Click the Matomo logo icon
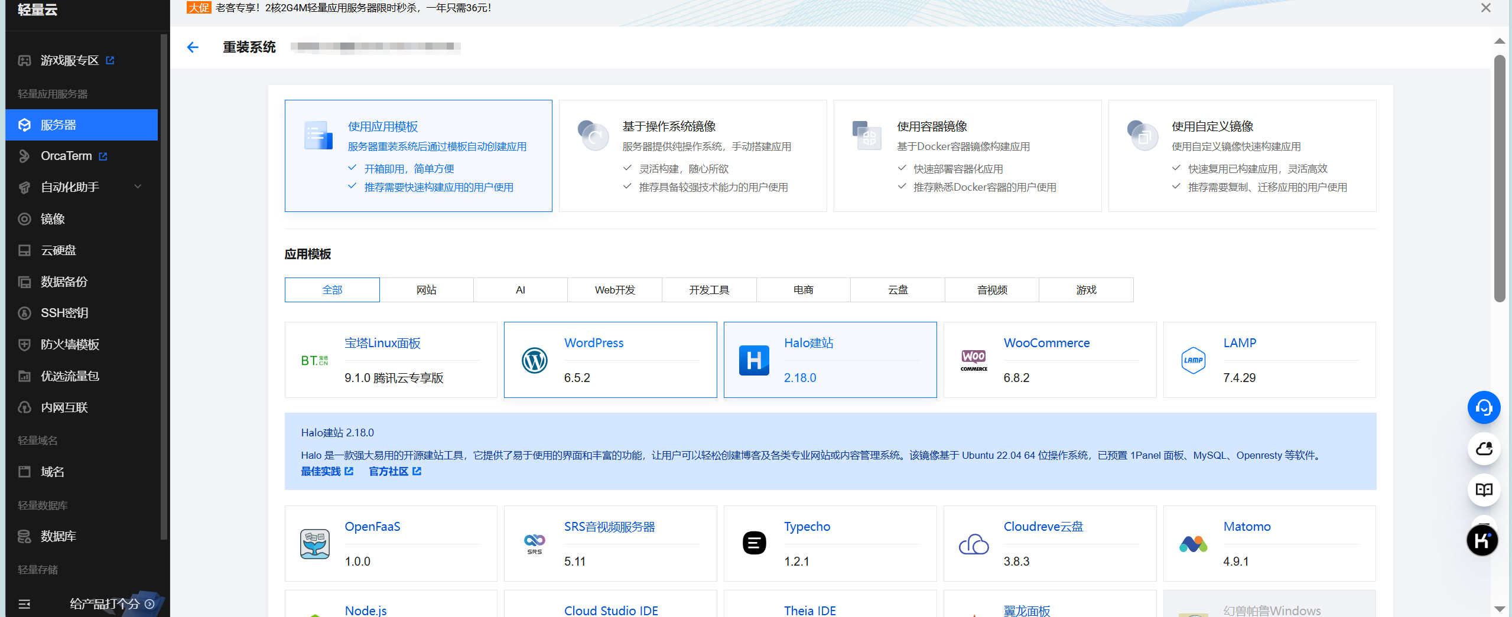The image size is (1512, 617). [1194, 544]
